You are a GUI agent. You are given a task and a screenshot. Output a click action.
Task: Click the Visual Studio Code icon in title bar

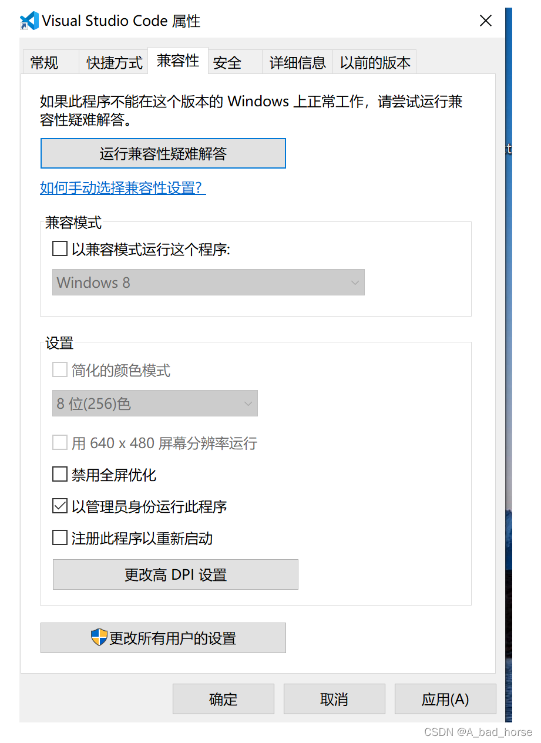pos(28,21)
